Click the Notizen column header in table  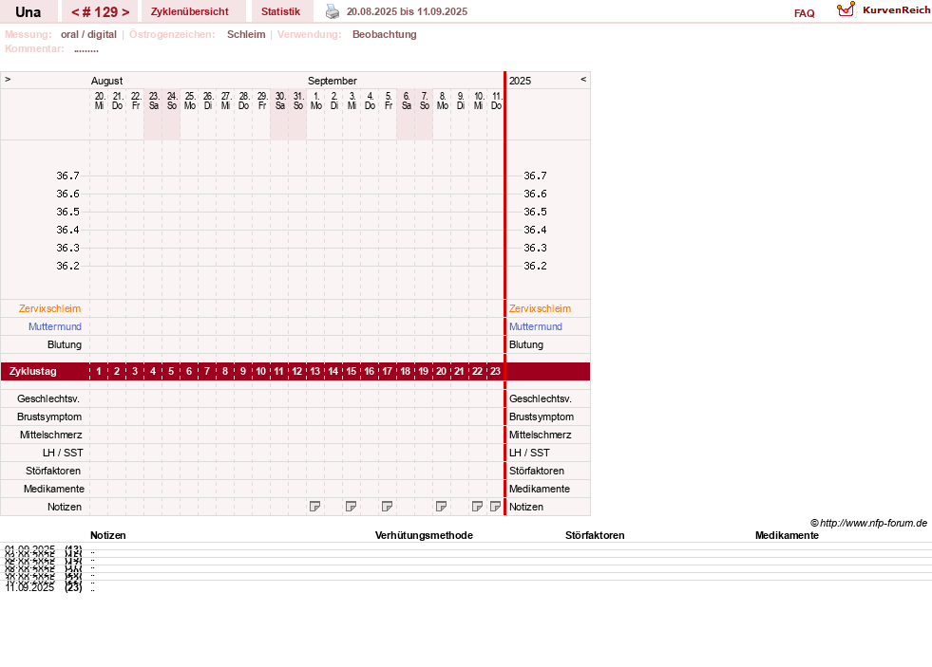pyautogui.click(x=108, y=535)
